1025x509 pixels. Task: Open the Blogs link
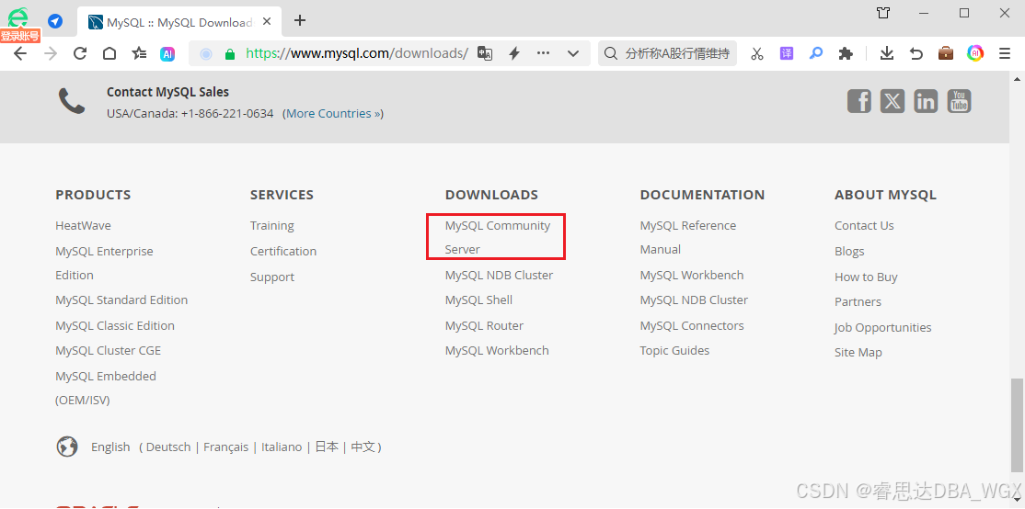point(849,251)
